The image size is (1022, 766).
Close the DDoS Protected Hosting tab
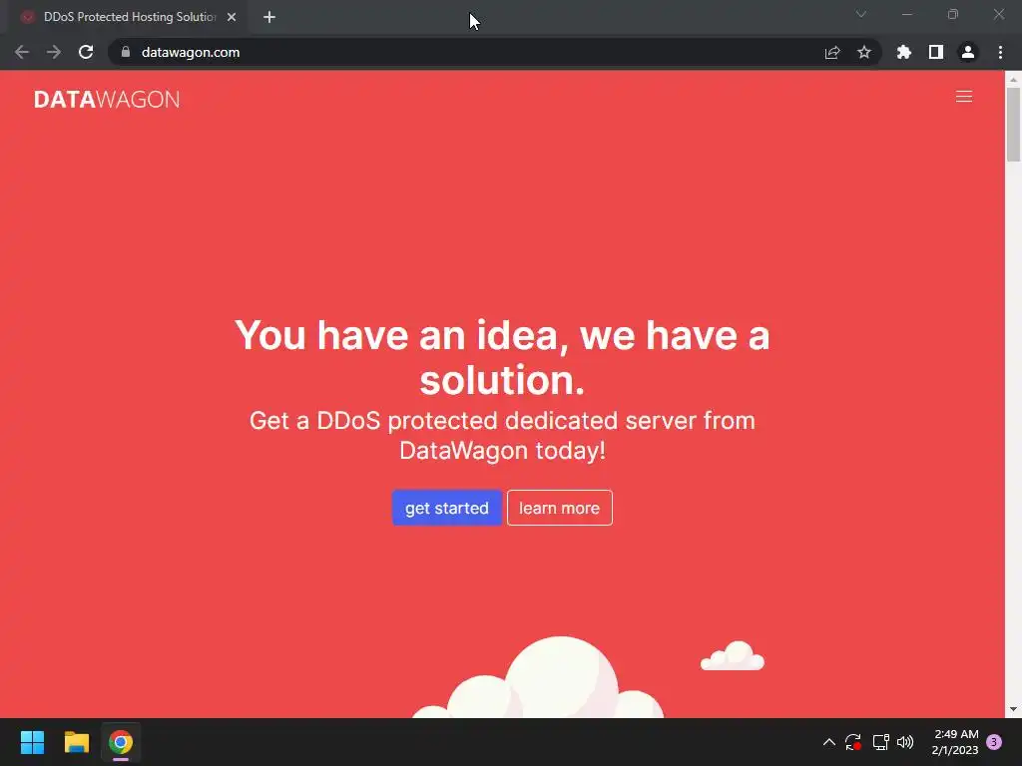(x=232, y=17)
